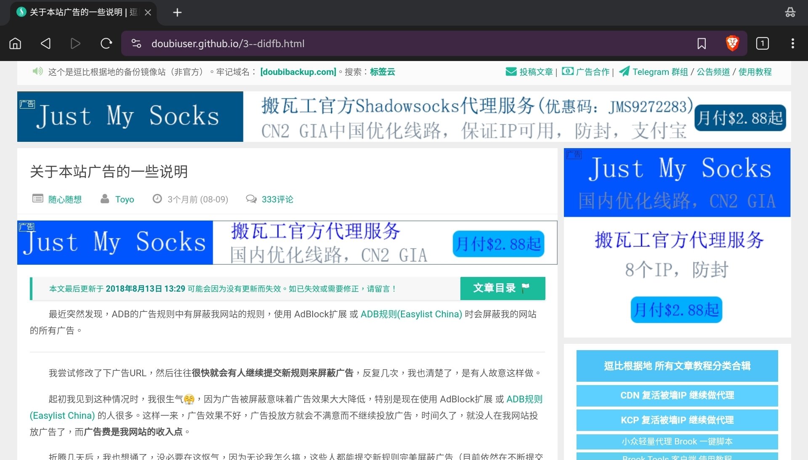Click the site settings icon in the address bar

[136, 43]
